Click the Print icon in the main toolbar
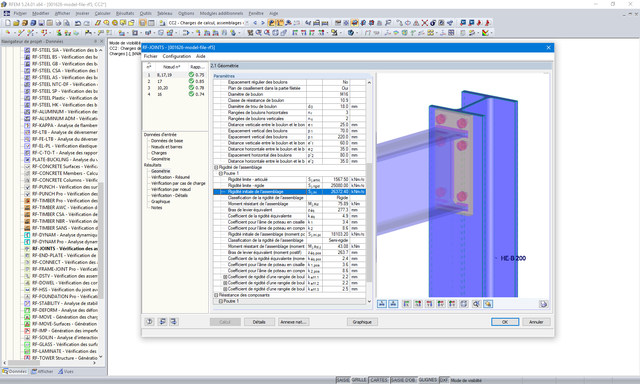This screenshot has width=640, height=384. click(58, 23)
